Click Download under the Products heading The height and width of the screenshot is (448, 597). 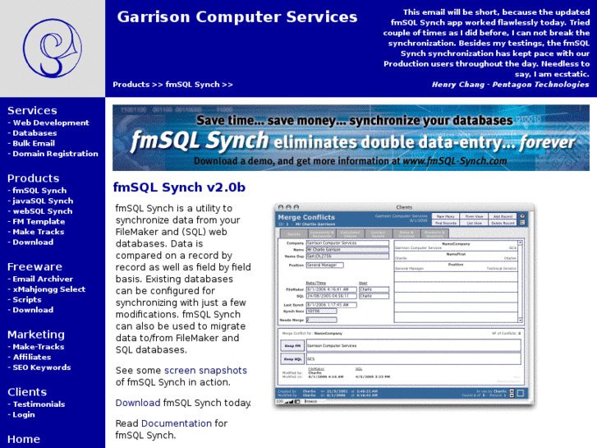click(x=33, y=242)
